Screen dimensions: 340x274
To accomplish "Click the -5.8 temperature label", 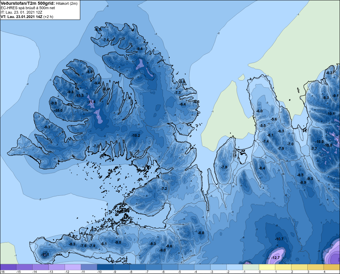I will pos(183,82).
